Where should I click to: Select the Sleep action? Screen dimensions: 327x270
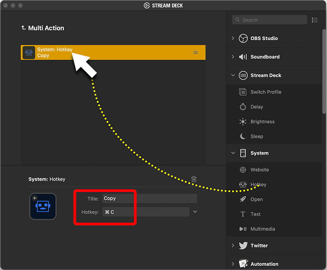click(x=257, y=137)
